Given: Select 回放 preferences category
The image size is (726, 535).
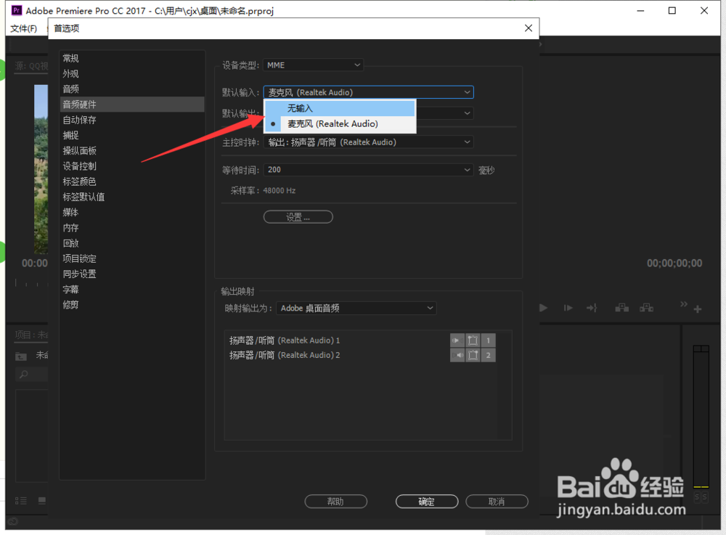Looking at the screenshot, I should coord(132,243).
